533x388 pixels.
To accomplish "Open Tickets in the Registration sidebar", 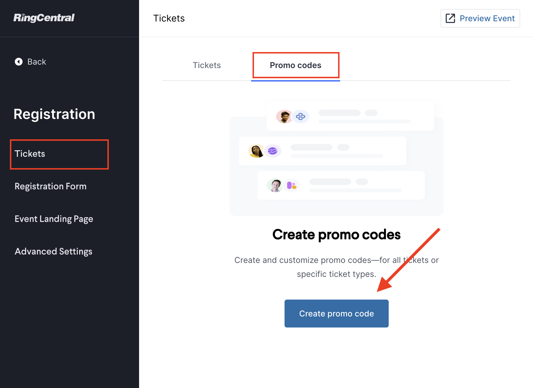I will [30, 154].
